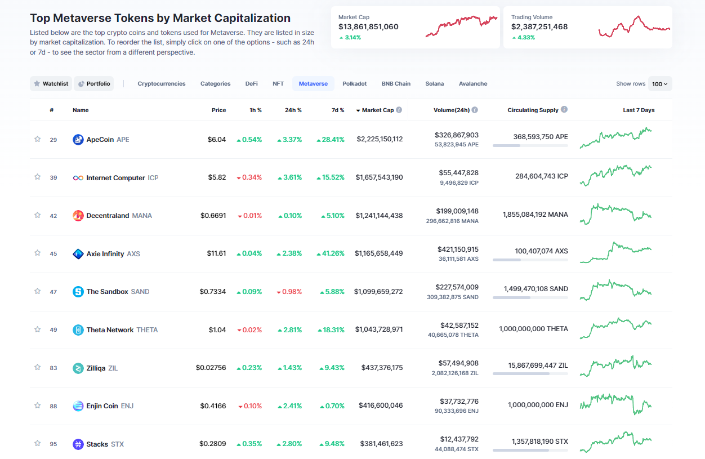Viewport: 705px width, 459px height.
Task: Sort by the Market Cap column header
Action: [x=377, y=110]
